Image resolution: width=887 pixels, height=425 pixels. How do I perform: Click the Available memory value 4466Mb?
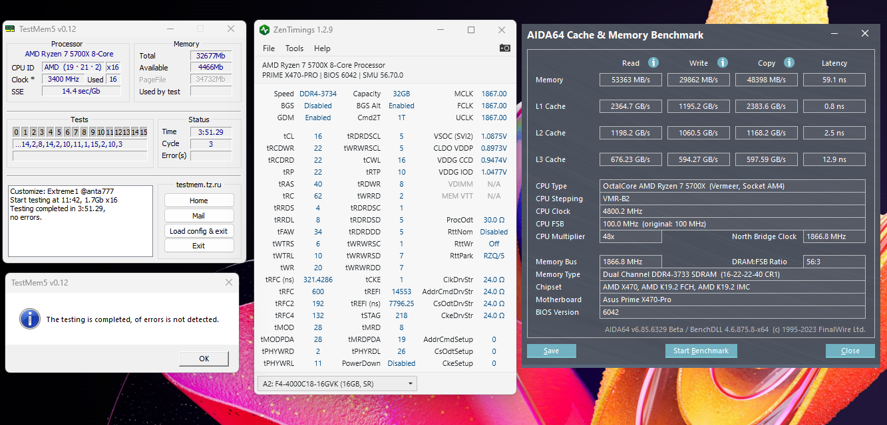pyautogui.click(x=211, y=67)
